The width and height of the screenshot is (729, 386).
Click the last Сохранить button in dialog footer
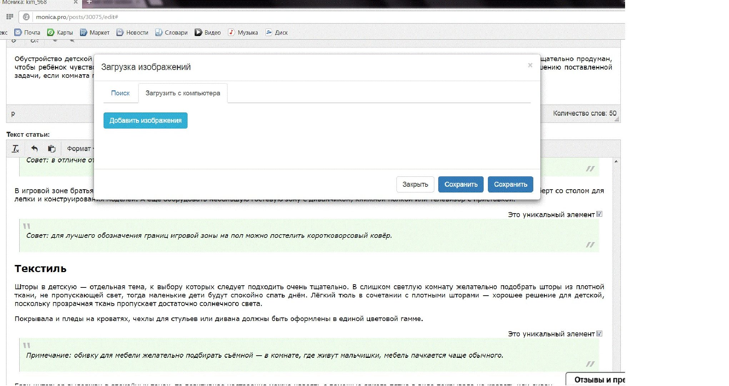point(510,184)
